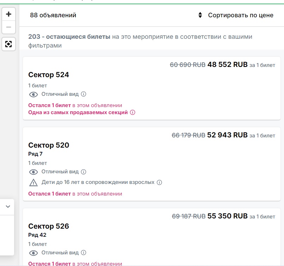Click the eye icon in Sector 520 listing
Image resolution: width=284 pixels, height=266 pixels.
34,172
